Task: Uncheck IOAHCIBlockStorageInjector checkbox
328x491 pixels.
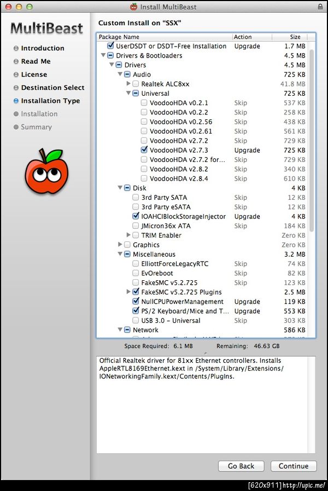Action: 136,216
